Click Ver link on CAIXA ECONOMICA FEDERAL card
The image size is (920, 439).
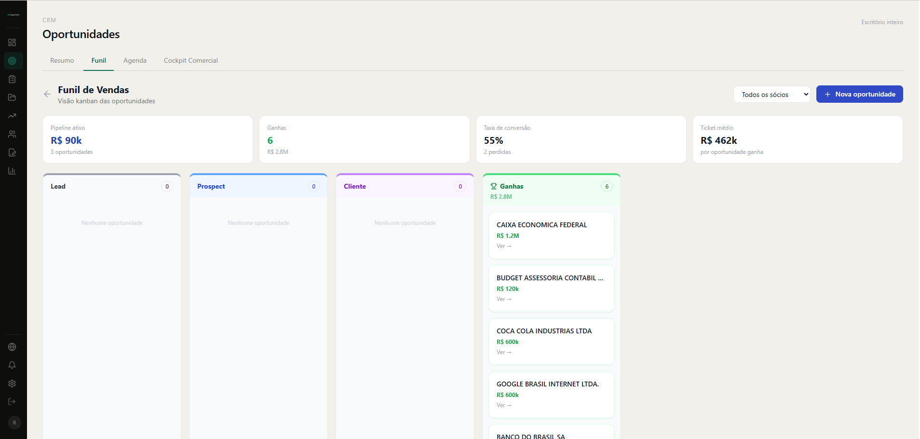[504, 246]
